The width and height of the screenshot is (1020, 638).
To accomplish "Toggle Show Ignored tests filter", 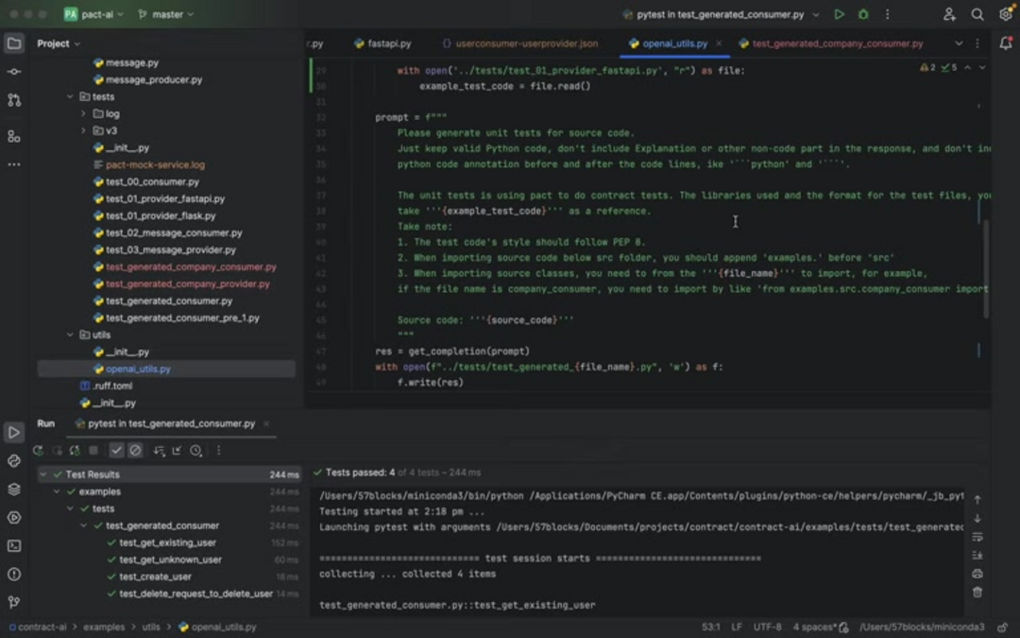I will (x=135, y=451).
